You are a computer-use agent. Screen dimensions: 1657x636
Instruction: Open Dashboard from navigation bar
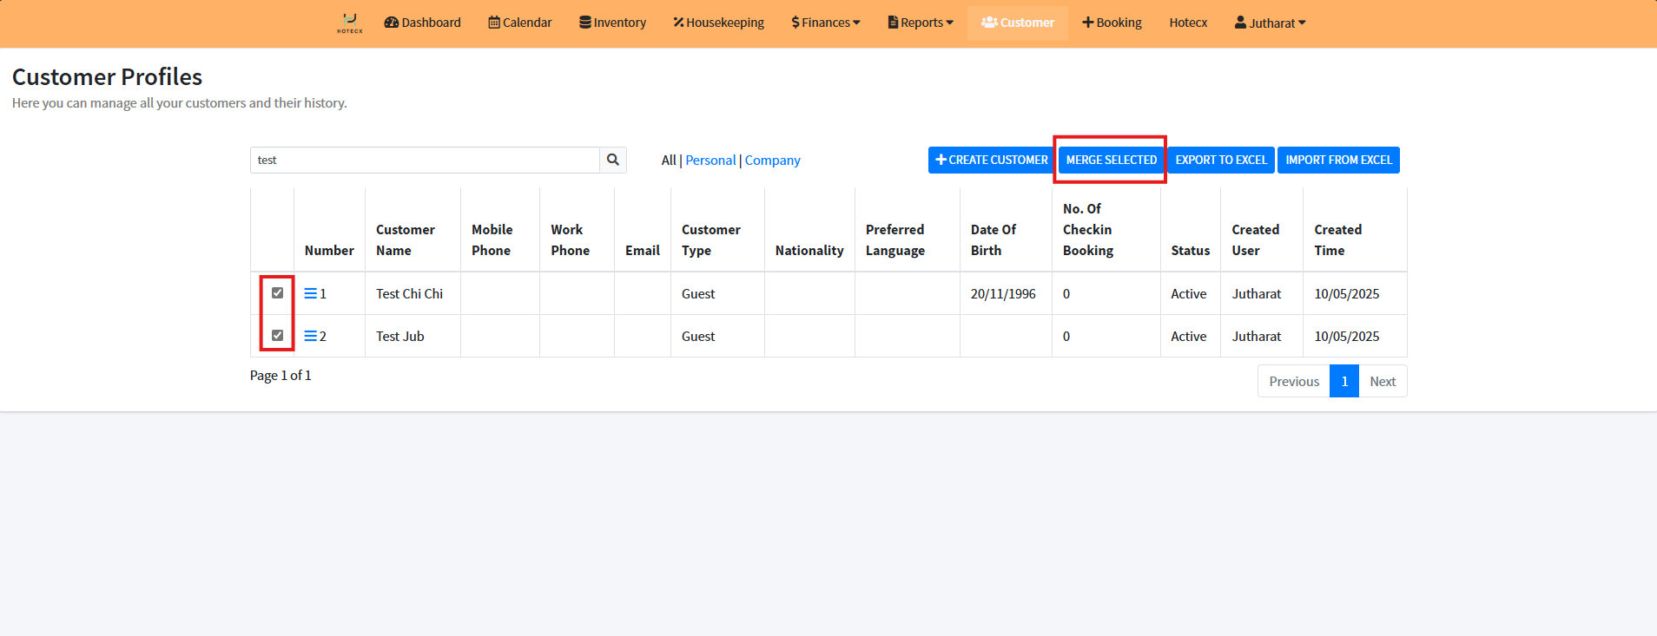(422, 23)
